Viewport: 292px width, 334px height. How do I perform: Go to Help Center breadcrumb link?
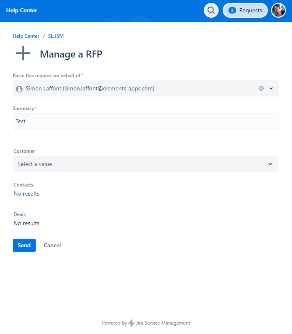pos(26,36)
